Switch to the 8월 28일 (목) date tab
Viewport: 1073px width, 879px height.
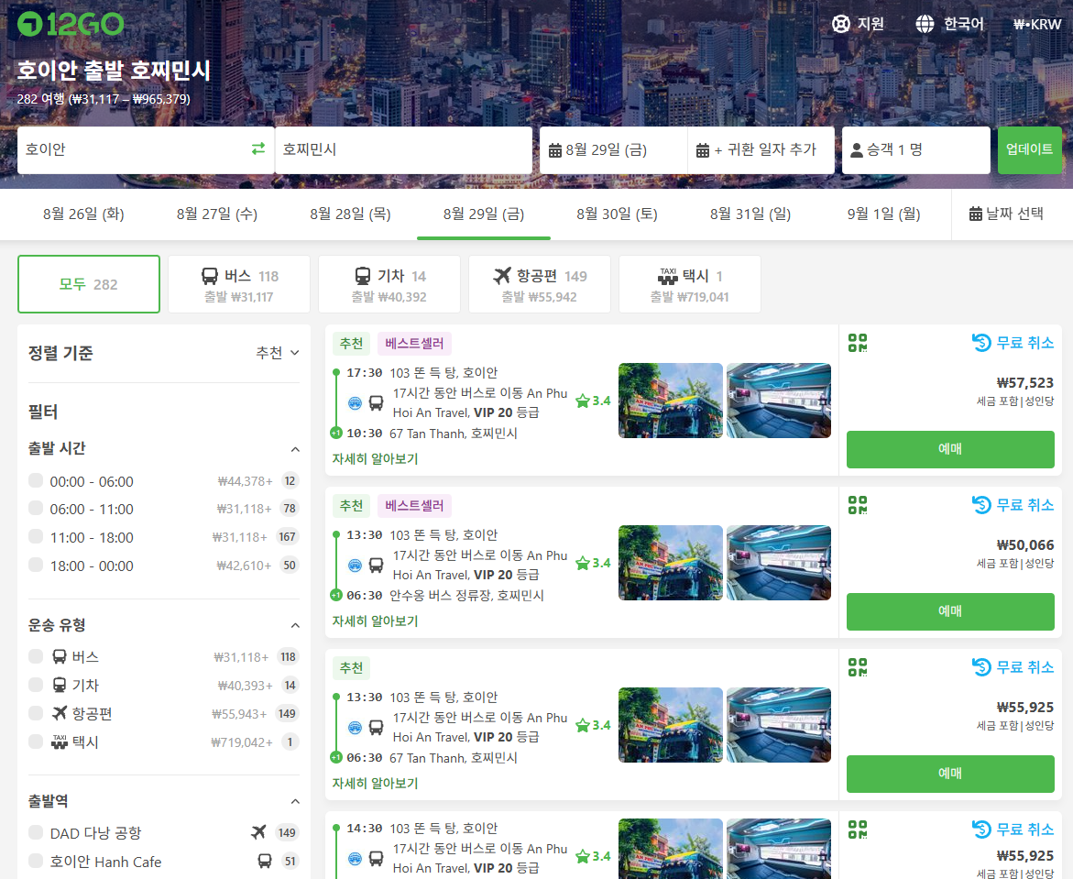(x=350, y=214)
